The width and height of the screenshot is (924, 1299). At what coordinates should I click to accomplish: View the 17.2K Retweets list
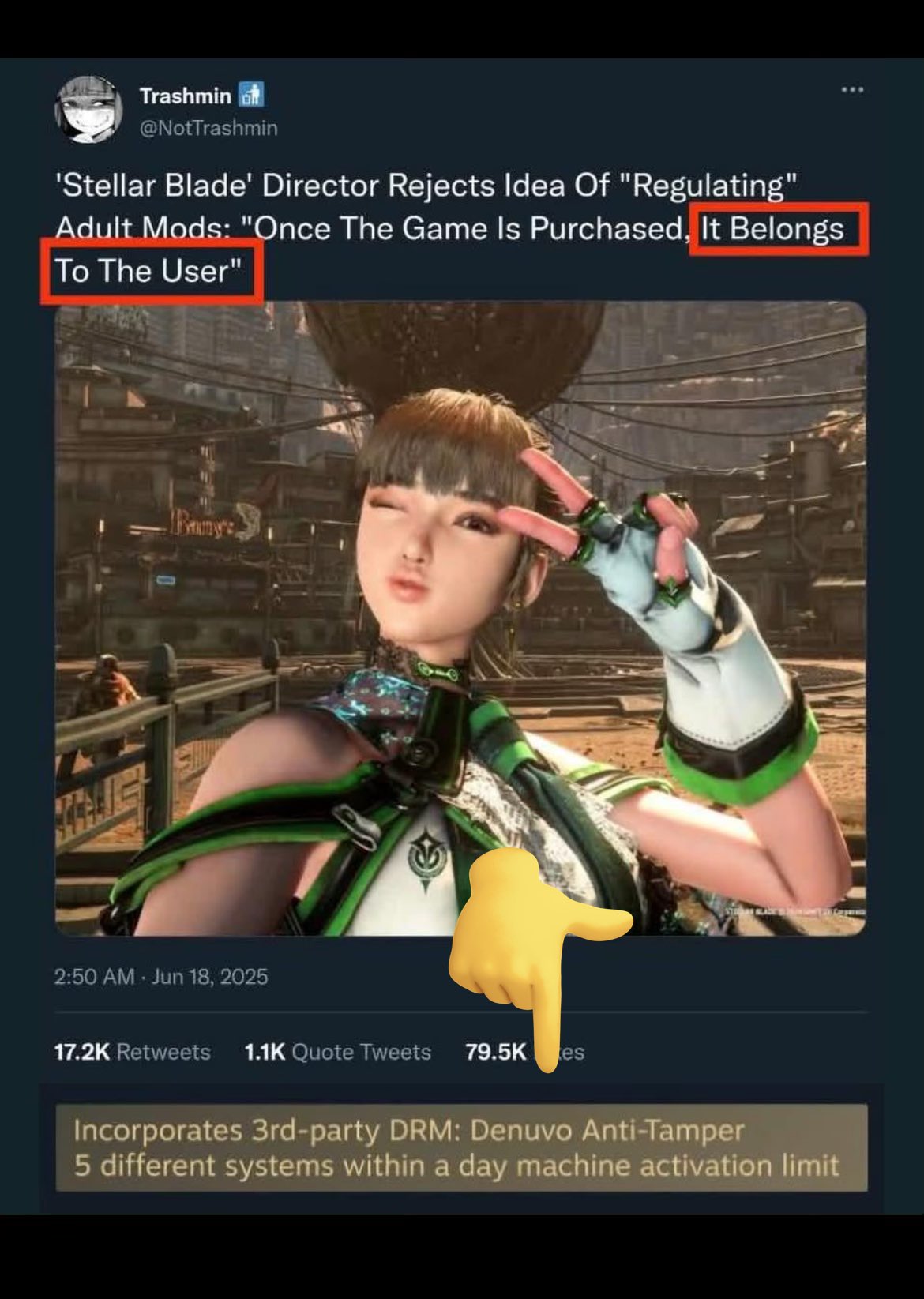[132, 1052]
